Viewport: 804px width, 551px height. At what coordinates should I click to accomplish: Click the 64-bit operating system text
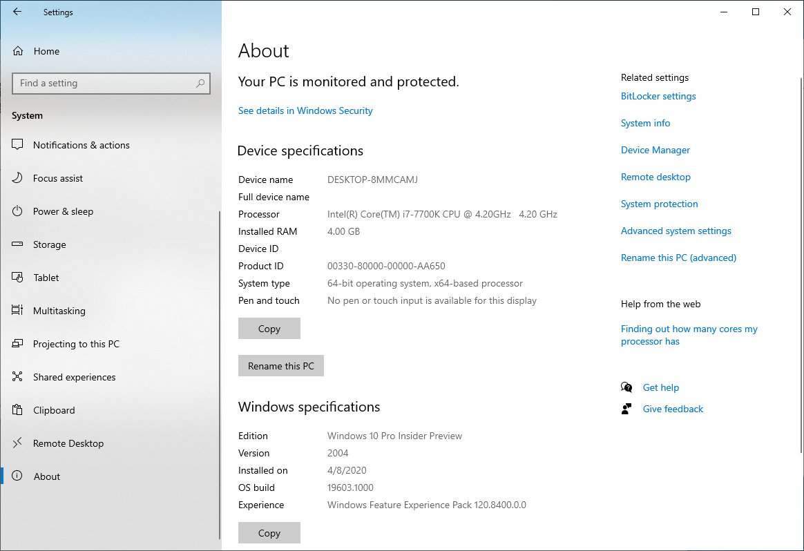coord(425,284)
